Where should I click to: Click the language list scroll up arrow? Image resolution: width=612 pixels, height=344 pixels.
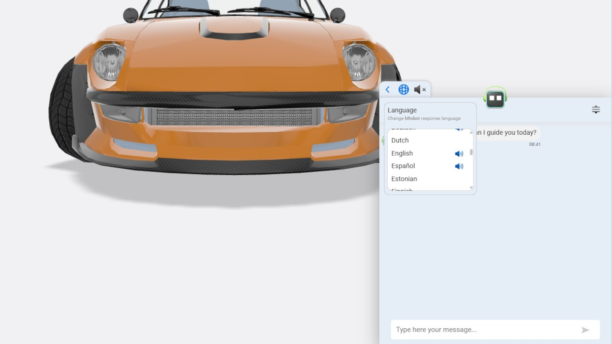click(471, 132)
